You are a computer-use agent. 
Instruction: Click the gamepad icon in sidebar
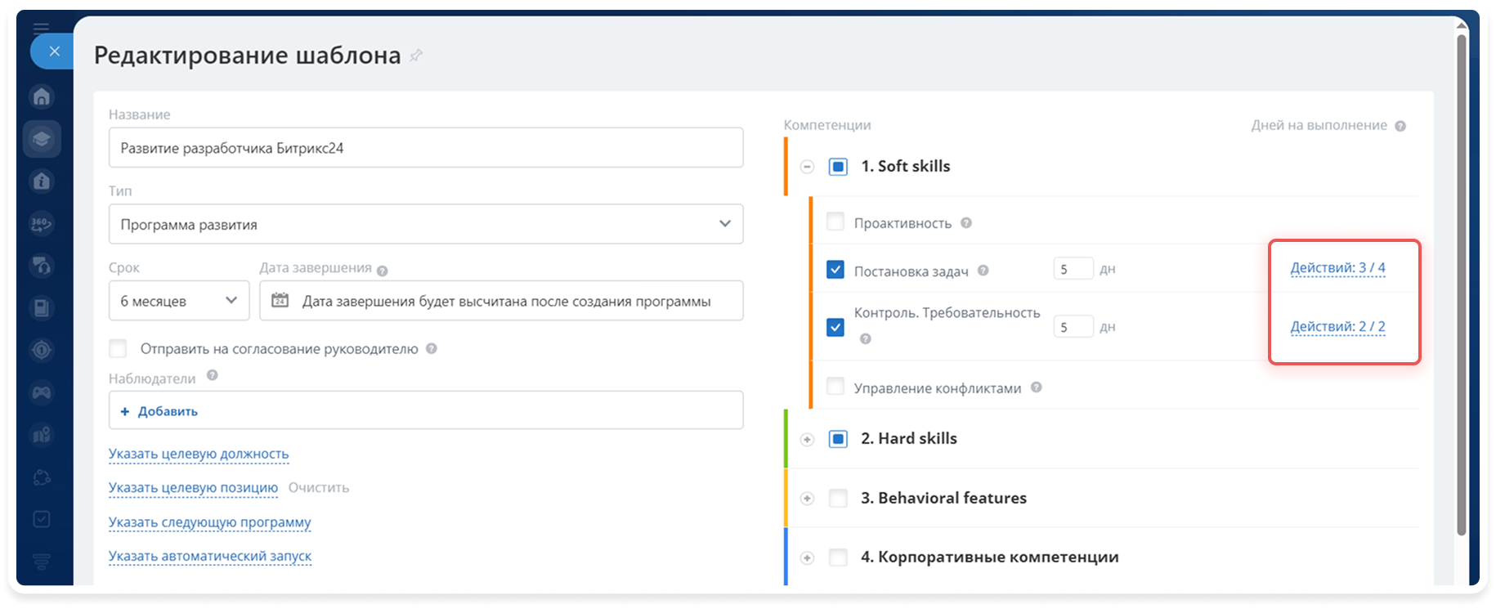42,392
